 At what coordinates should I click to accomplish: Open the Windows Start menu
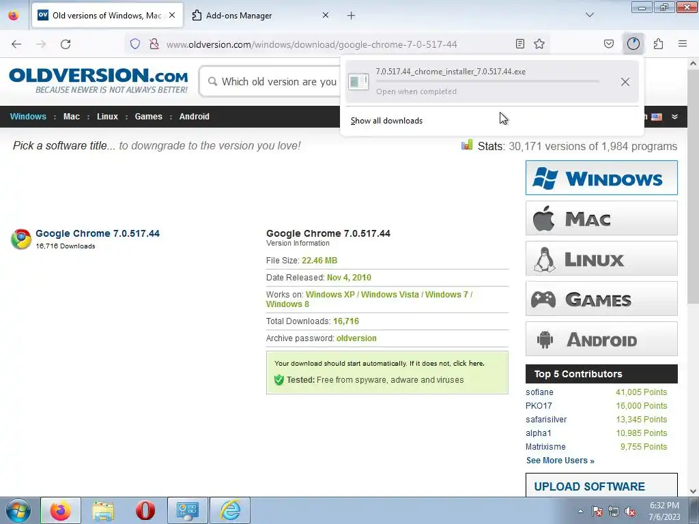18,510
